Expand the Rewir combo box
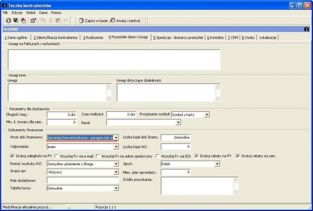The width and height of the screenshot is (313, 211). tap(178, 122)
